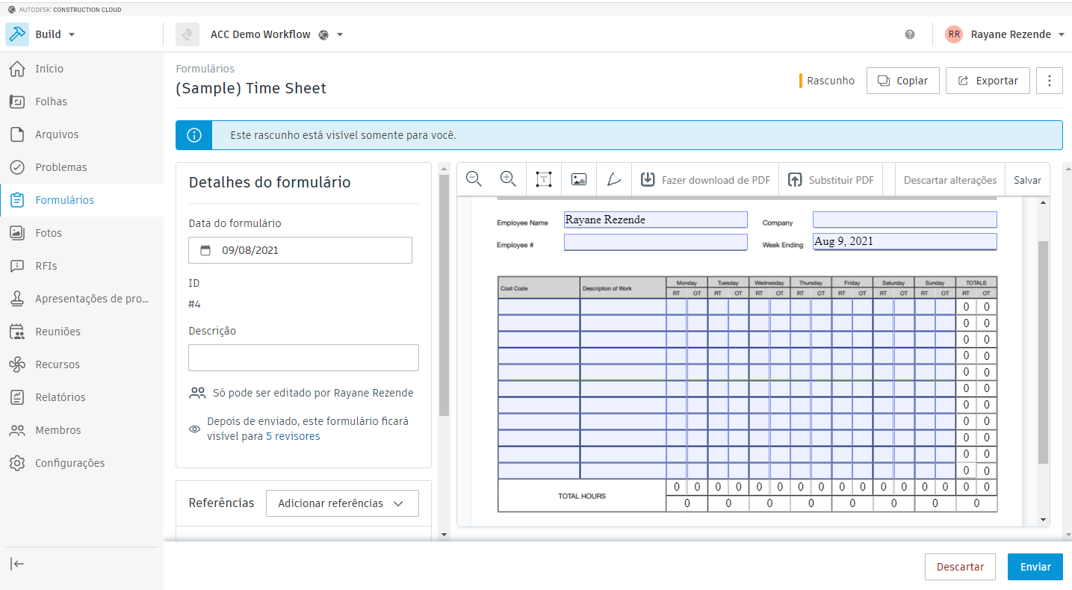
Task: Select the zoom out tool
Action: (473, 179)
